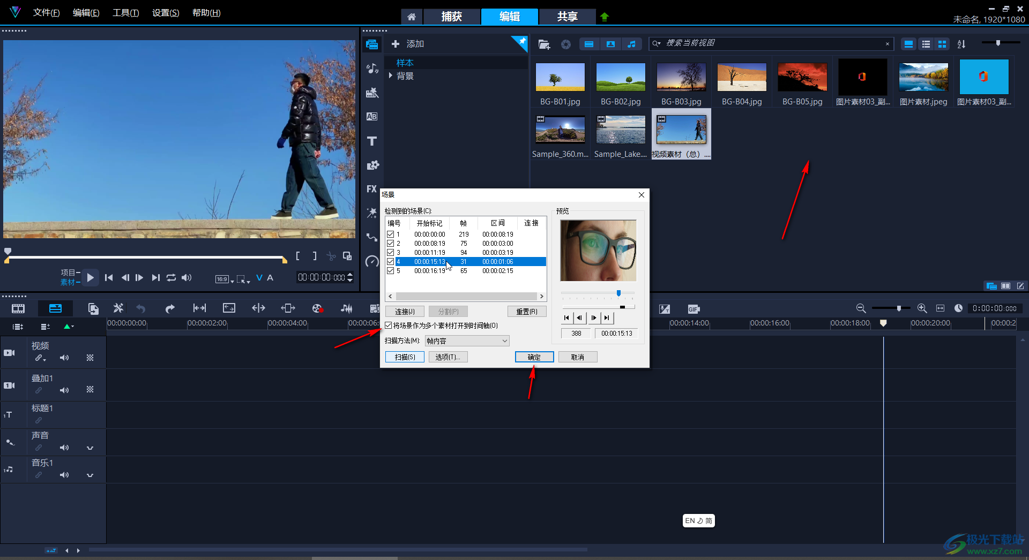This screenshot has width=1029, height=560.
Task: Open the 设置(S) menu
Action: pos(166,13)
